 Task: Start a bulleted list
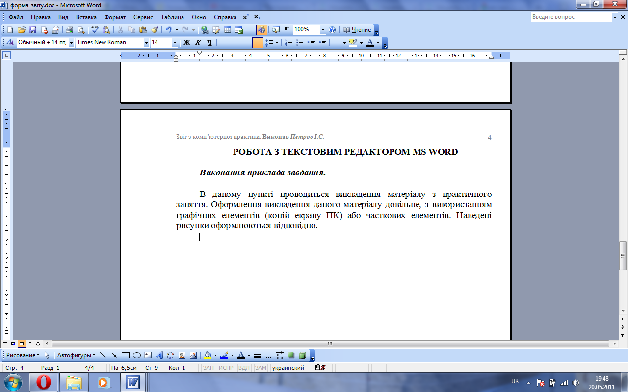[300, 43]
